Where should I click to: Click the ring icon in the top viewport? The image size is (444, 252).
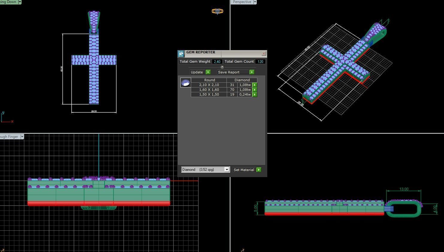218,11
